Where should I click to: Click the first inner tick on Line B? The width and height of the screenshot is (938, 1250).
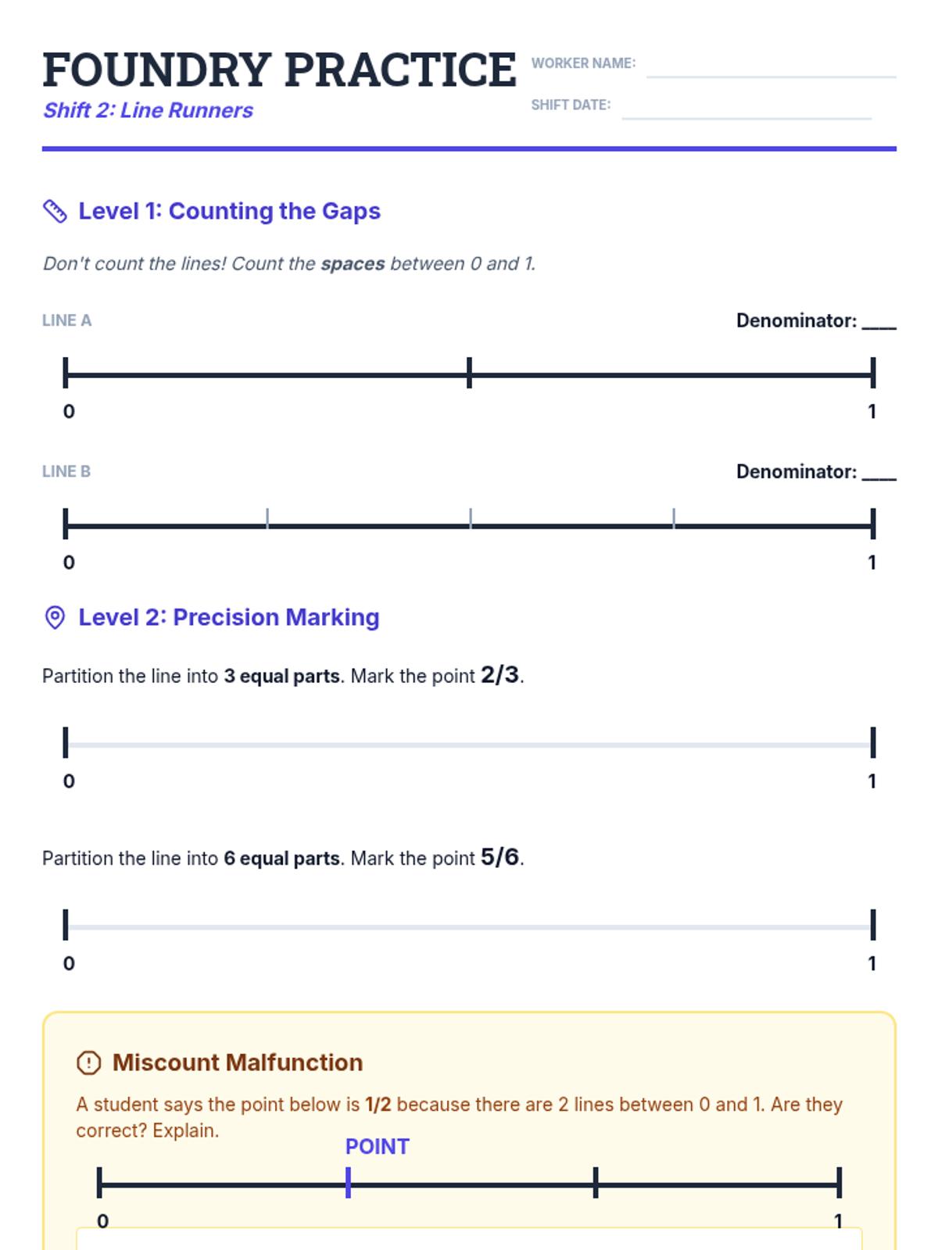(x=267, y=519)
